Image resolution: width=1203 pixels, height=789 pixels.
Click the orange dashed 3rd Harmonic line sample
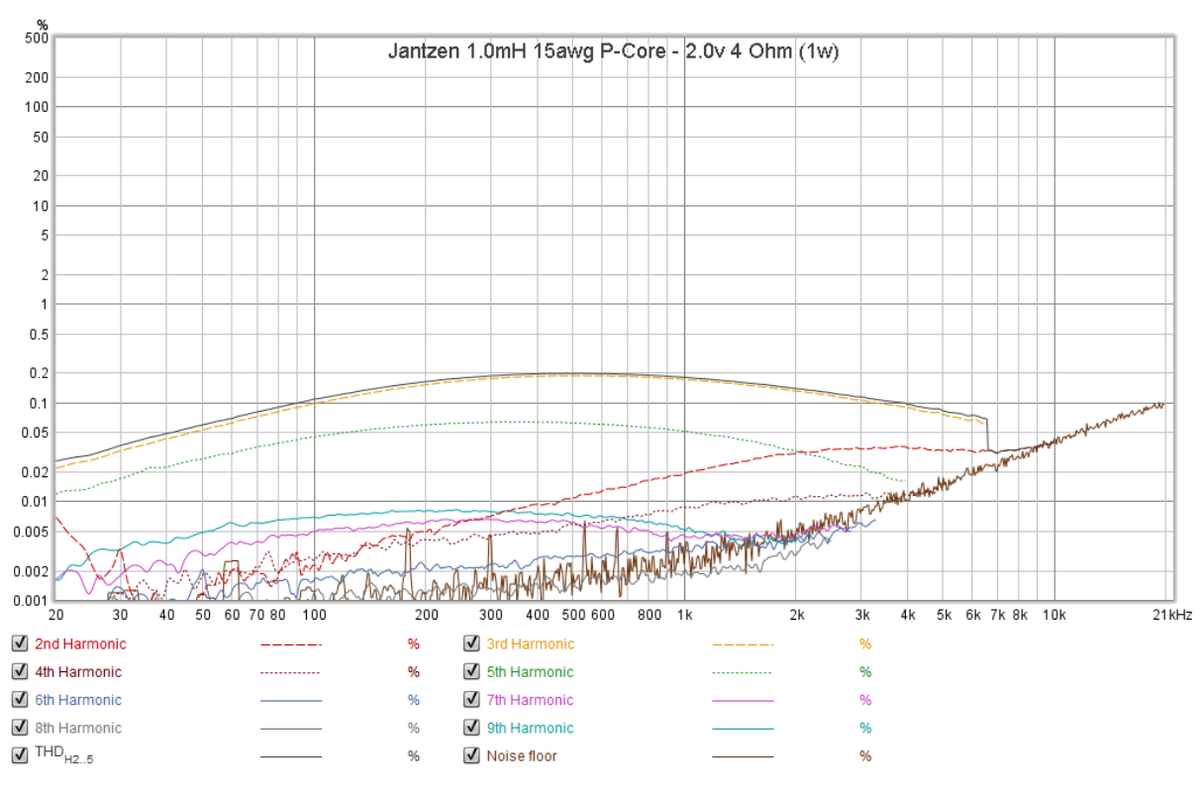pos(743,644)
